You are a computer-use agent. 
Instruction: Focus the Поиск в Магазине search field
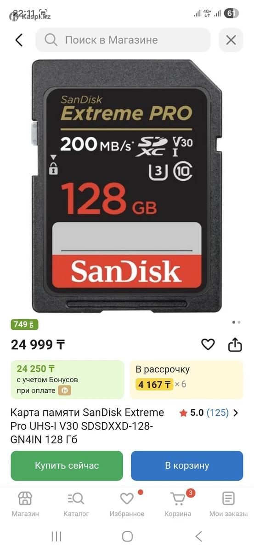123,40
